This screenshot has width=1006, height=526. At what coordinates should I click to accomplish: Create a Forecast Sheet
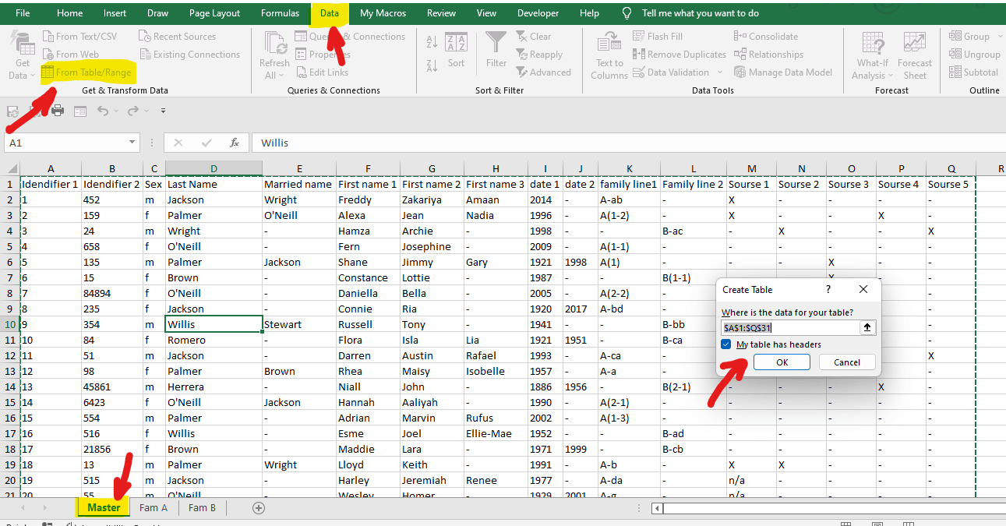(915, 56)
